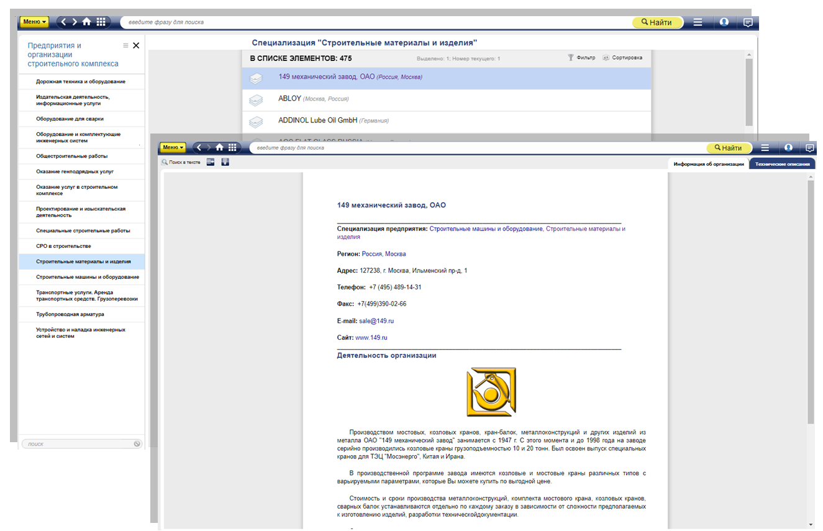The image size is (823, 531).
Task: Select Оказание генподрядных услуг category
Action: coord(81,171)
